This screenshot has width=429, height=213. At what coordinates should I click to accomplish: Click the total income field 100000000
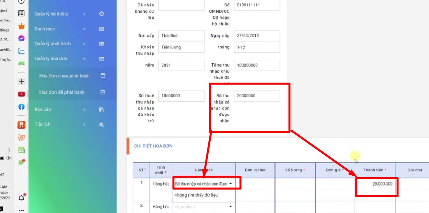(257, 65)
